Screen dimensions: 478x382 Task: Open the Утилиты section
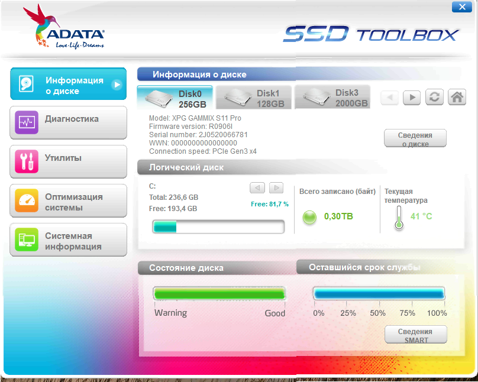68,161
